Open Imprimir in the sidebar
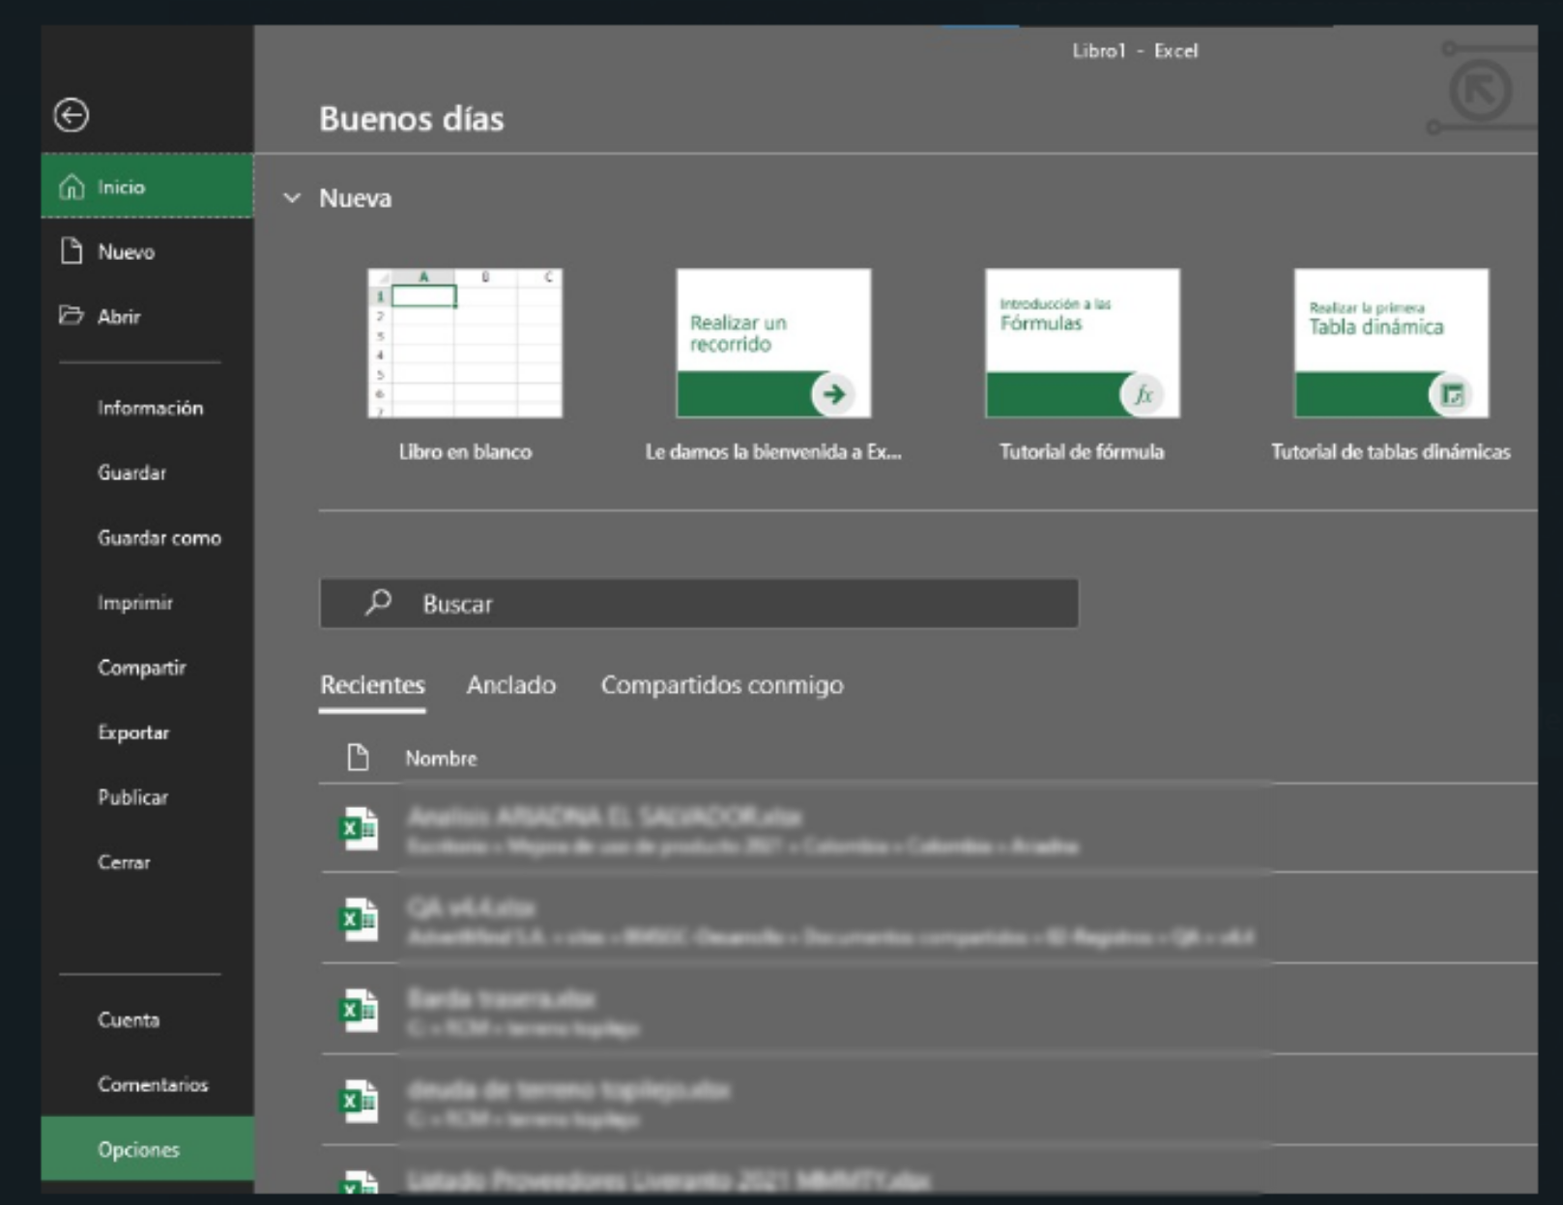The width and height of the screenshot is (1563, 1205). (147, 602)
